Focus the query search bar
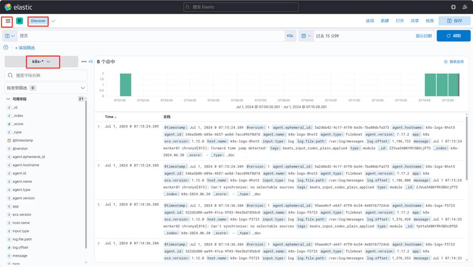473x267 pixels. [151, 36]
